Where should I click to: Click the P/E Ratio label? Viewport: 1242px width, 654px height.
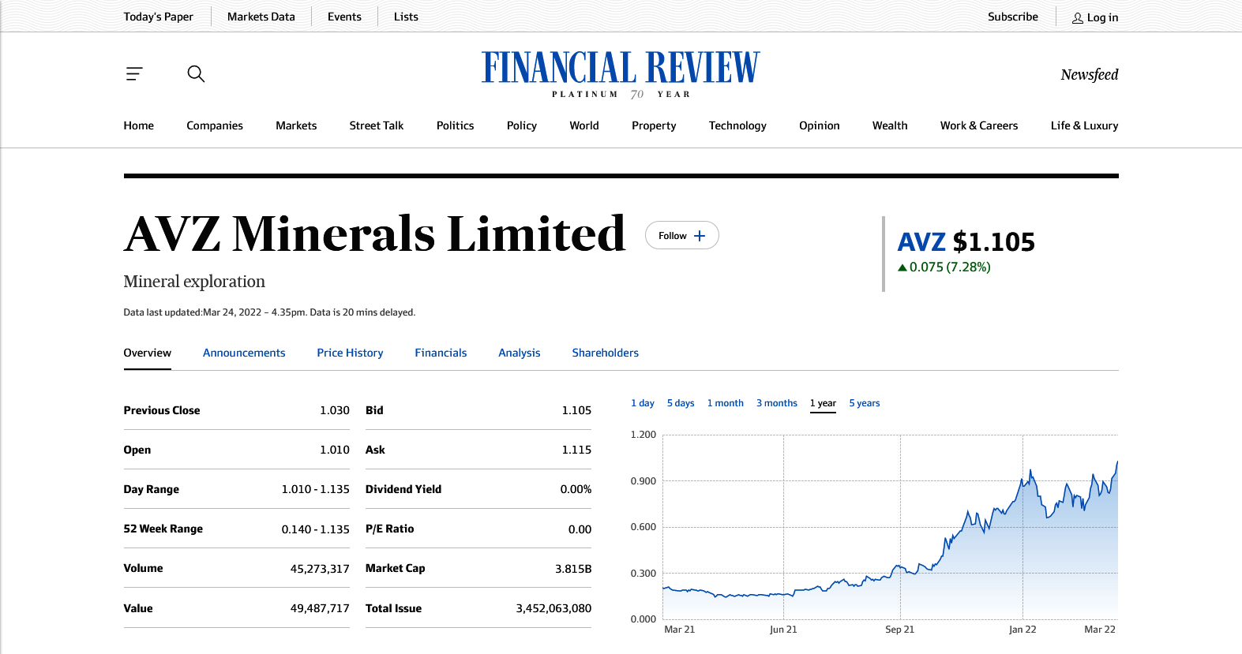(390, 529)
